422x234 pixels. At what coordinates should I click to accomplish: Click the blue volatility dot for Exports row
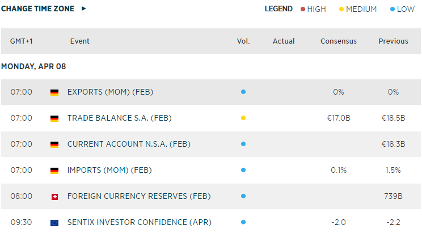(x=243, y=92)
